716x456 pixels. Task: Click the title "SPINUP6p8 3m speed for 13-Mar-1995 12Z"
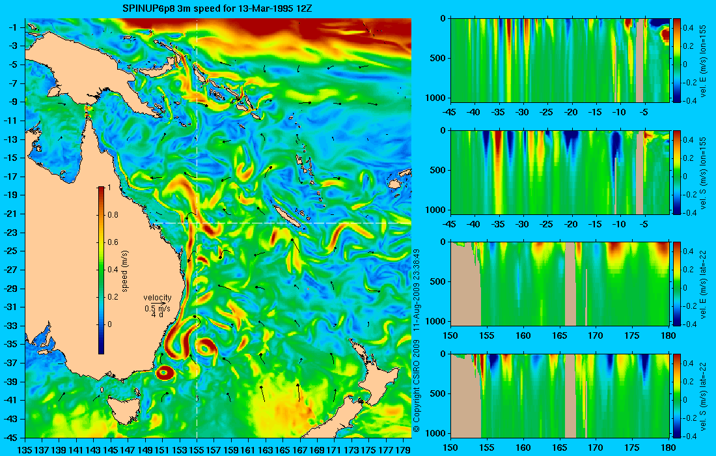[217, 8]
